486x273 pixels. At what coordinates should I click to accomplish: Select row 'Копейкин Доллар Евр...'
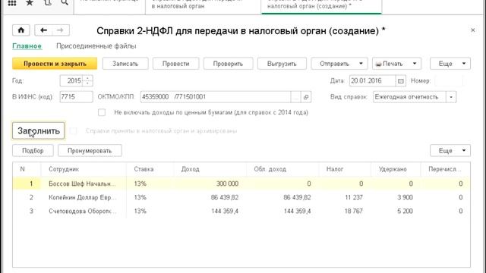(241, 197)
